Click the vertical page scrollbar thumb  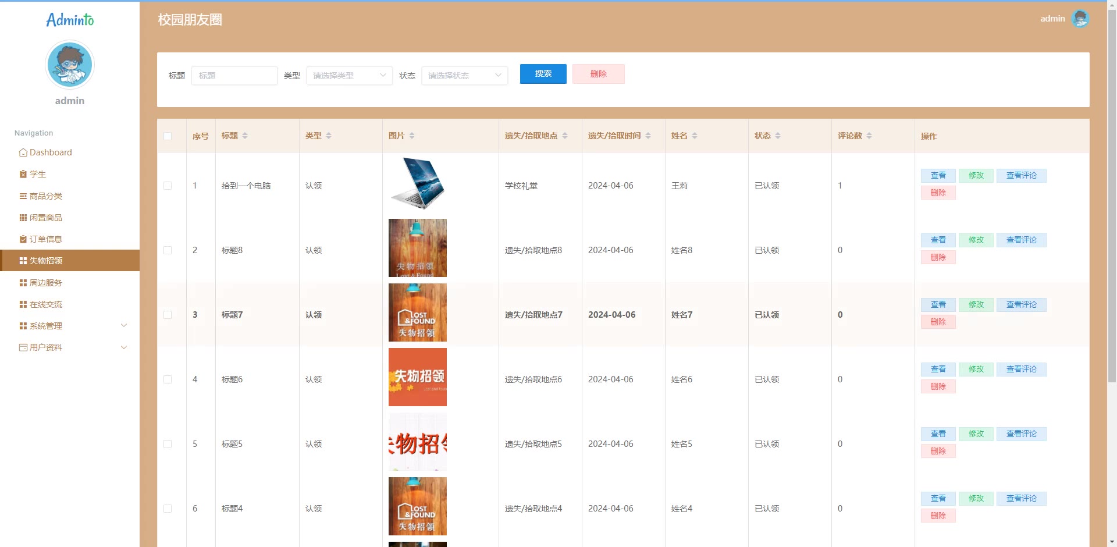coord(1112,192)
